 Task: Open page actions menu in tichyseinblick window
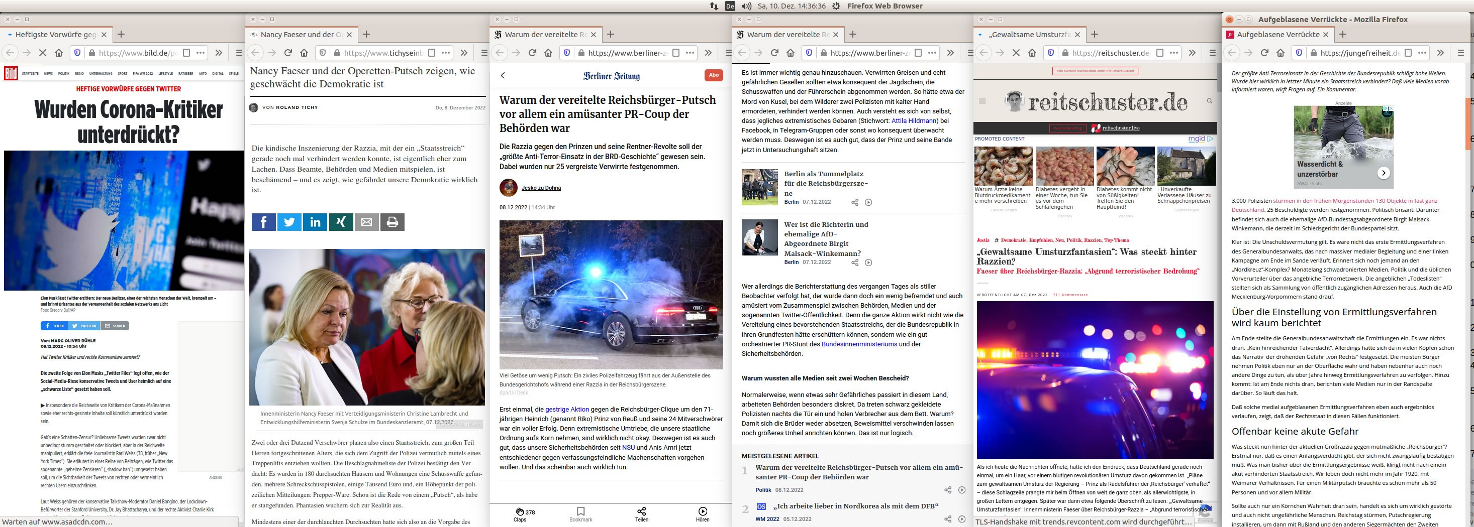click(446, 53)
